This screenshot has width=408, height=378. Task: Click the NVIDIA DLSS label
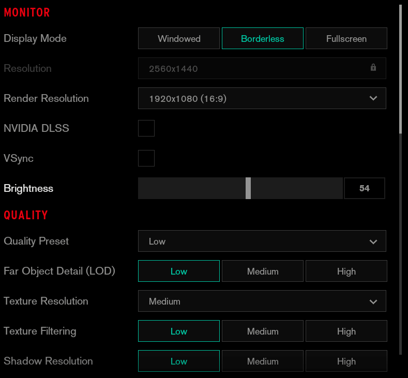(x=36, y=128)
